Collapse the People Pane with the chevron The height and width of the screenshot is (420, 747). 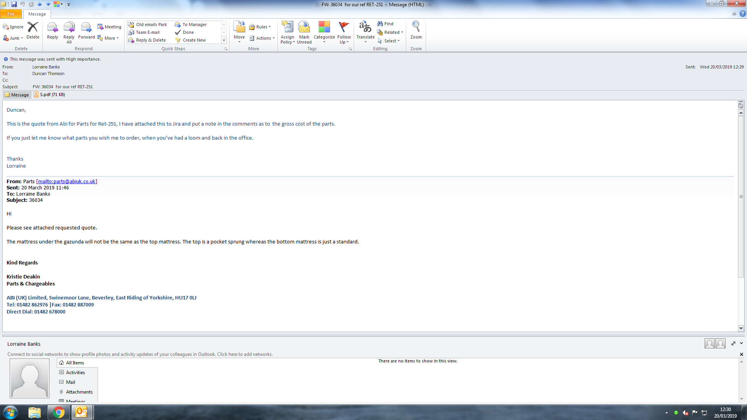[x=741, y=343]
